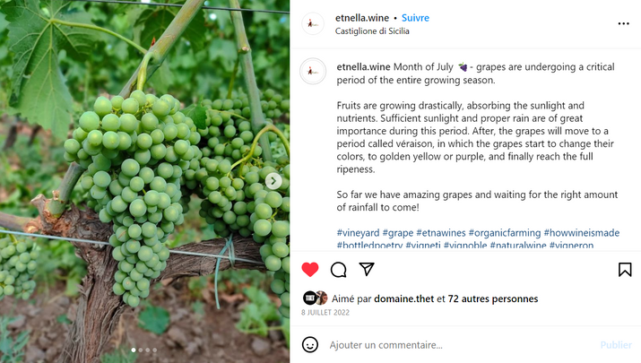Follow the account with Suivre
Image resolution: width=641 pixels, height=363 pixels.
point(415,18)
